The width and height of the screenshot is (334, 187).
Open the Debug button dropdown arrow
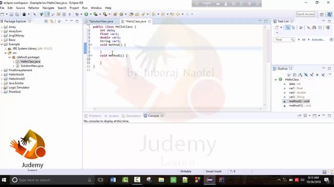tap(81, 14)
